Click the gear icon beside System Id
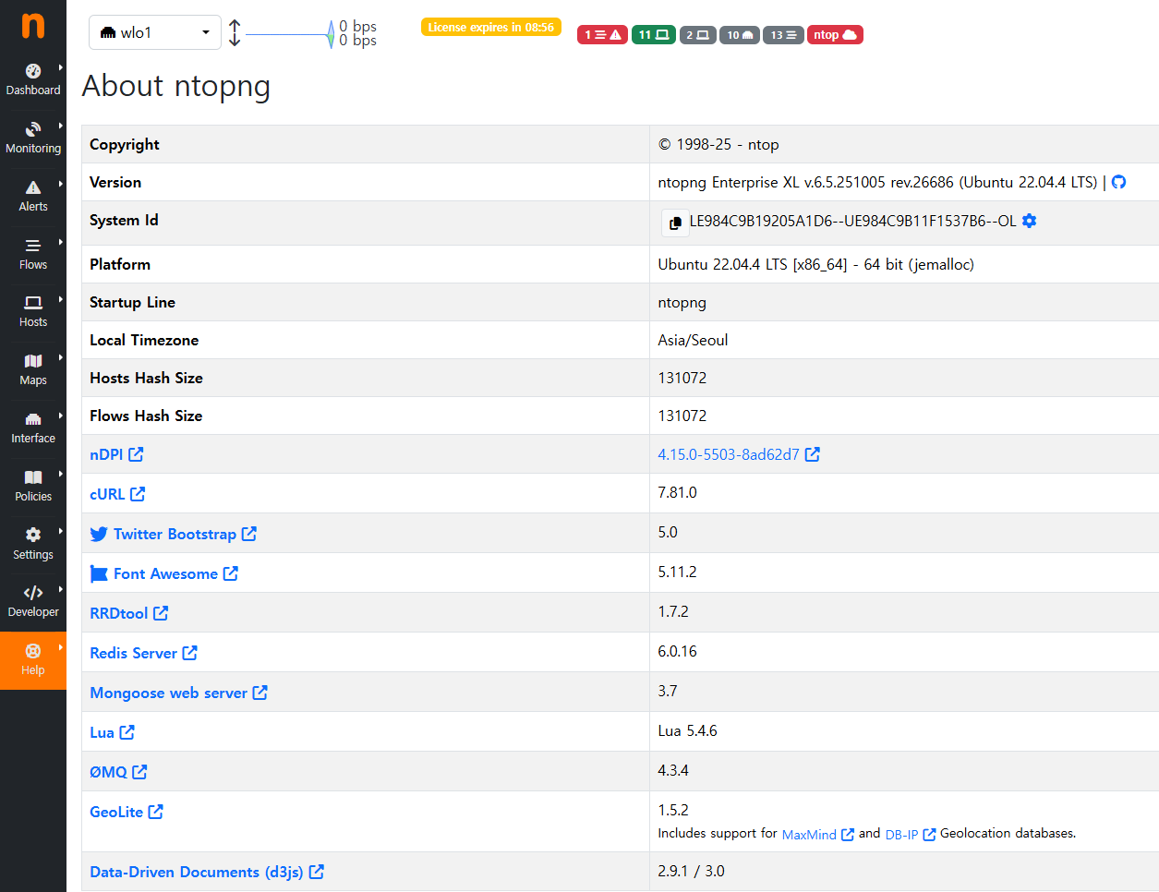The width and height of the screenshot is (1159, 892). [1030, 221]
